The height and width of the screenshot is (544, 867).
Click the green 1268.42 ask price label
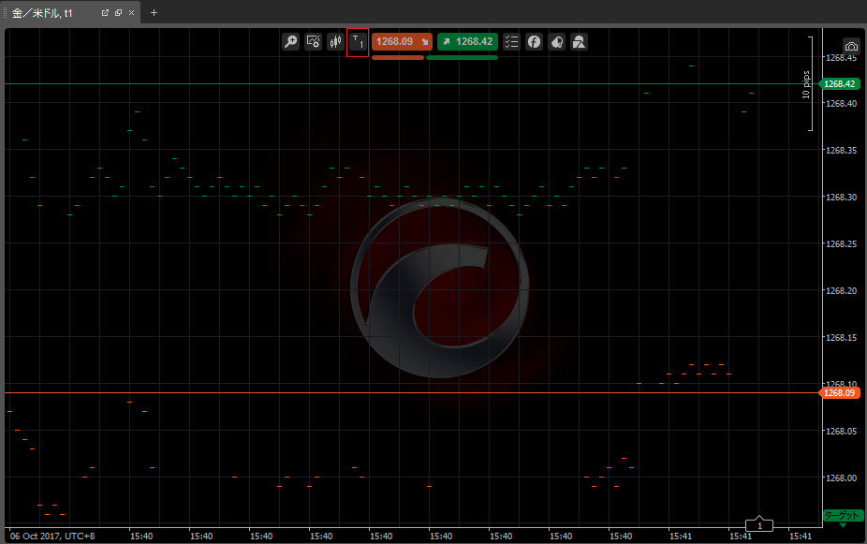(x=839, y=84)
